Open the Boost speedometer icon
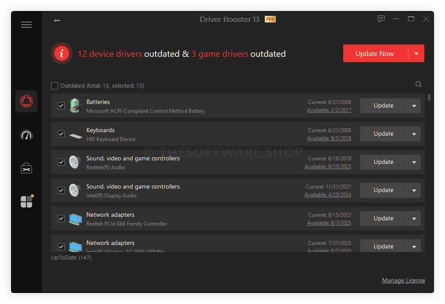The width and height of the screenshot is (445, 304). coord(26,135)
